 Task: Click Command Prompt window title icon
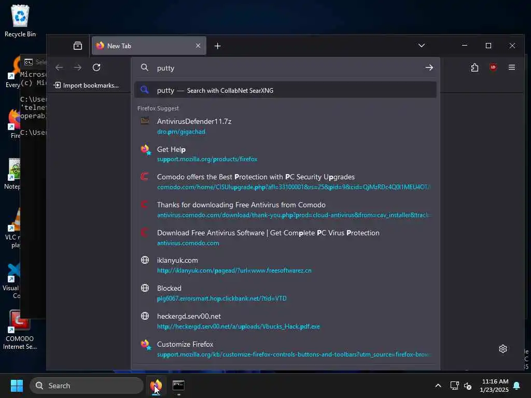point(29,62)
